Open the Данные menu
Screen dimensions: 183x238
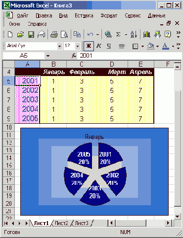click(156, 15)
